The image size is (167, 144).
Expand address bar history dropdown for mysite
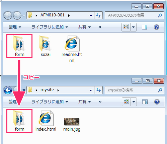[x=91, y=90]
